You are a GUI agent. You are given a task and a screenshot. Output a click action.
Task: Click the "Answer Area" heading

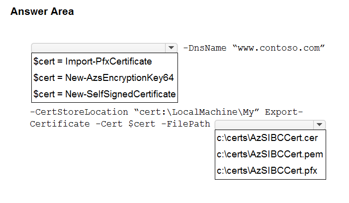pos(42,11)
